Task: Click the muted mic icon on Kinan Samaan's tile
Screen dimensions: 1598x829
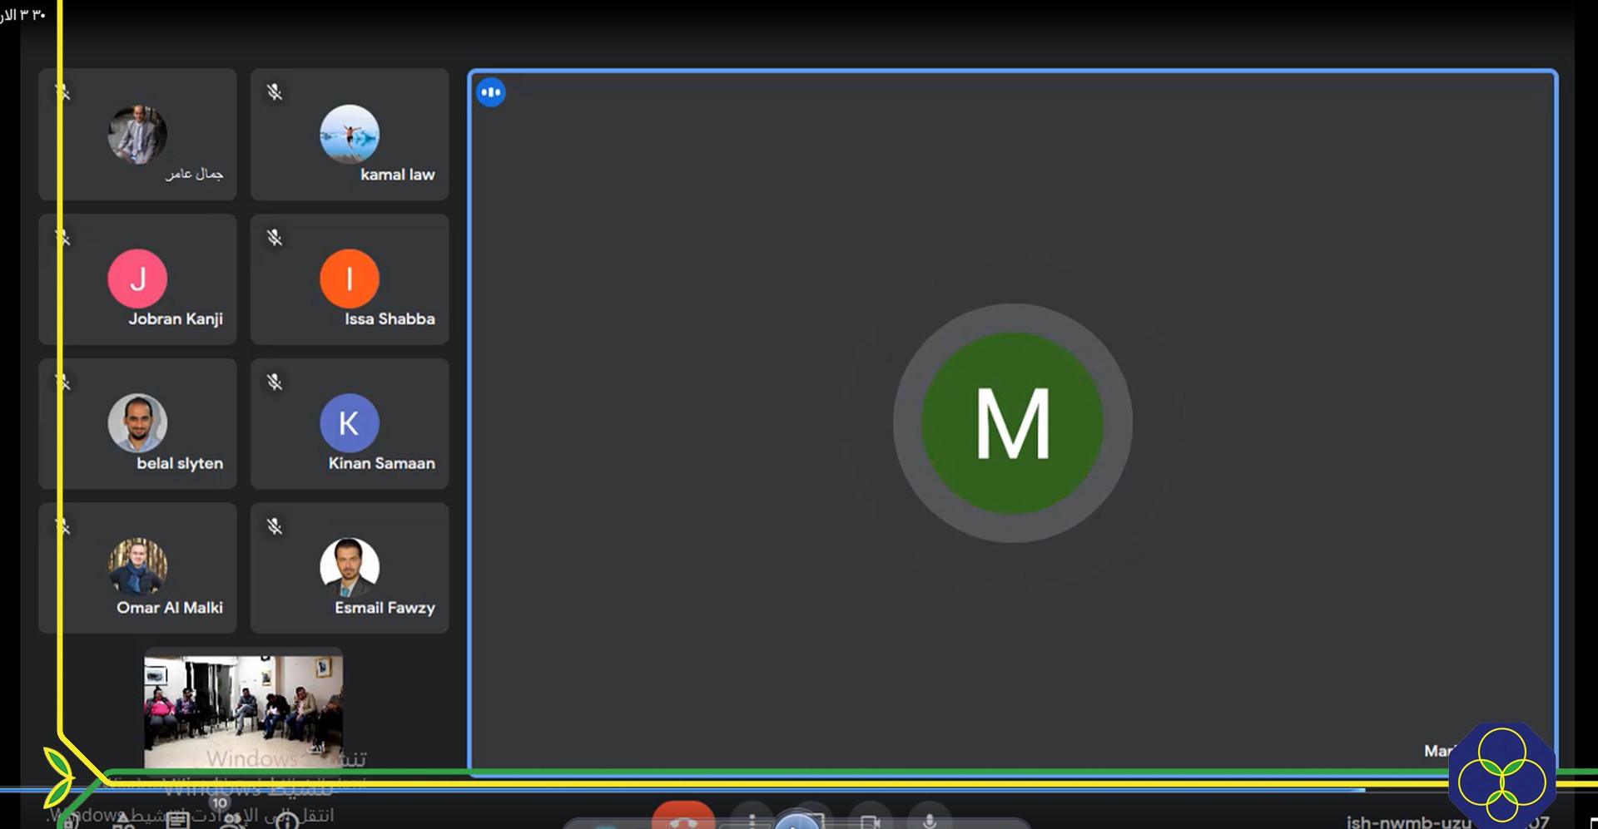Action: click(275, 382)
